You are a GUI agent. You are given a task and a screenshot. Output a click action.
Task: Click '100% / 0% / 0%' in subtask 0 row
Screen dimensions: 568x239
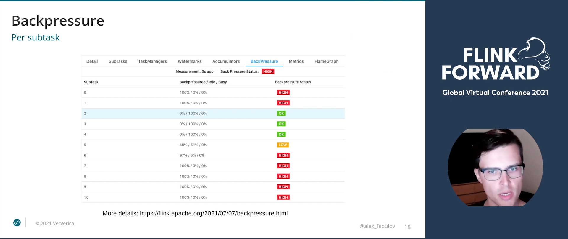(x=193, y=92)
